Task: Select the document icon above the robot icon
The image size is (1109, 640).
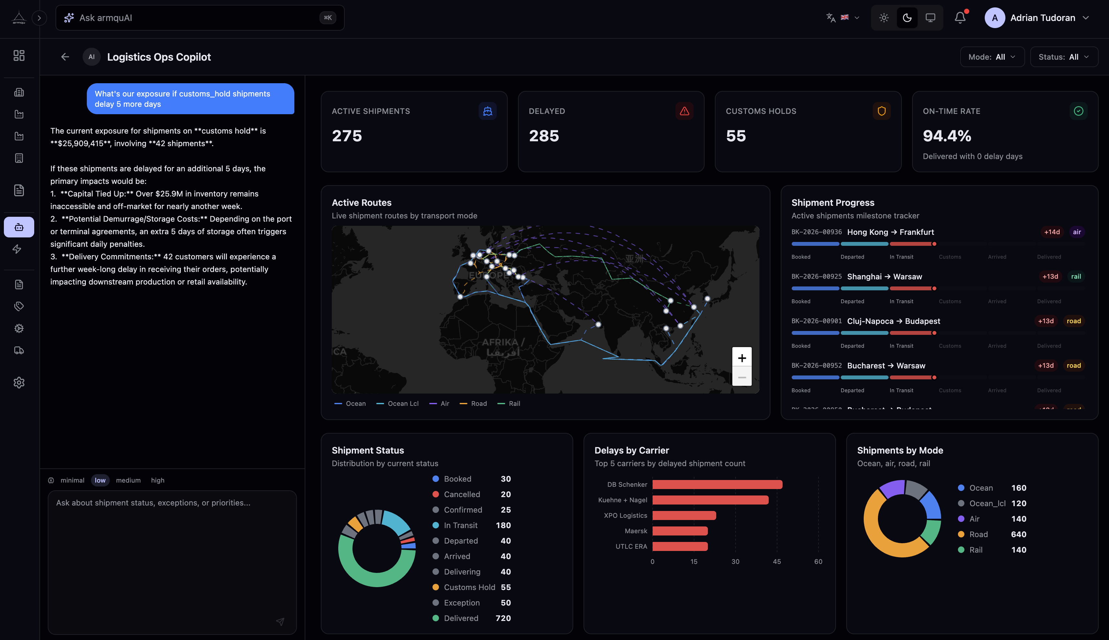Action: [x=19, y=190]
